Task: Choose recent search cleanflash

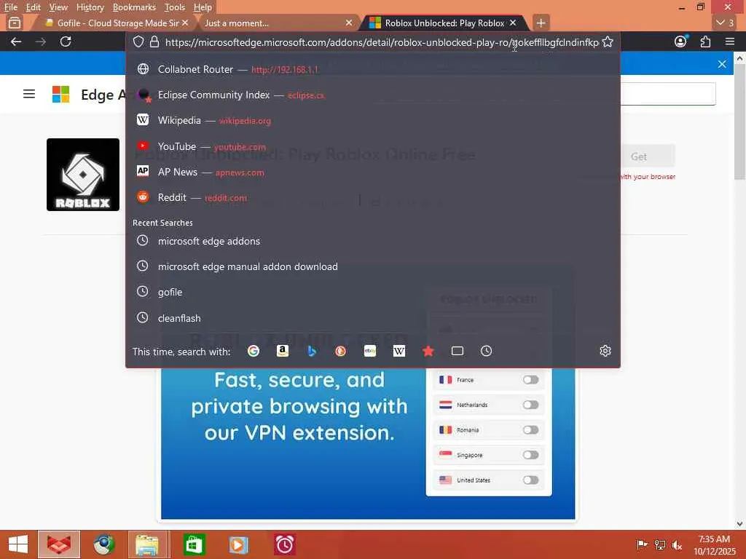Action: [372, 318]
